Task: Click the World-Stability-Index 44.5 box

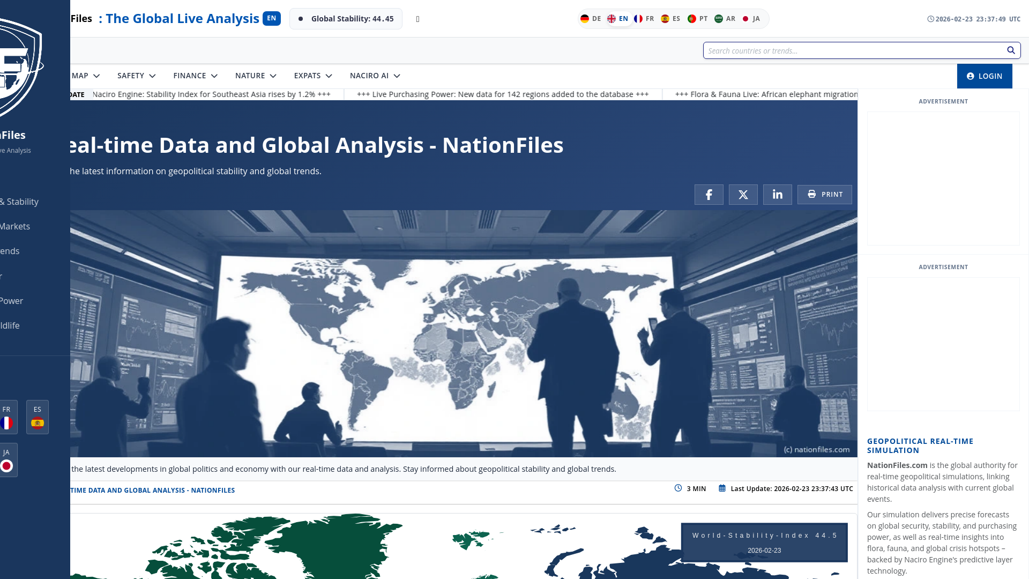Action: point(764,543)
